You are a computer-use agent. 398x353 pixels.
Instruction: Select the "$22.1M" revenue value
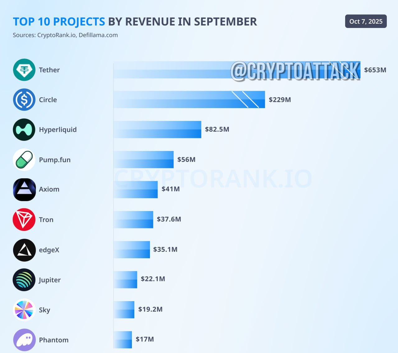(153, 279)
